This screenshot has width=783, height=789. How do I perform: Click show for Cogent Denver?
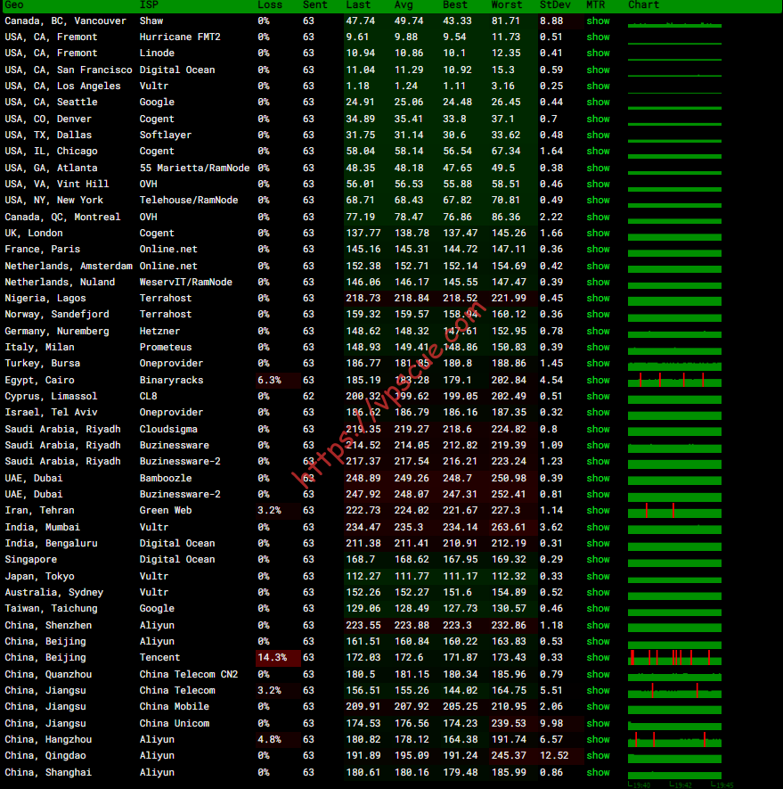pyautogui.click(x=598, y=119)
